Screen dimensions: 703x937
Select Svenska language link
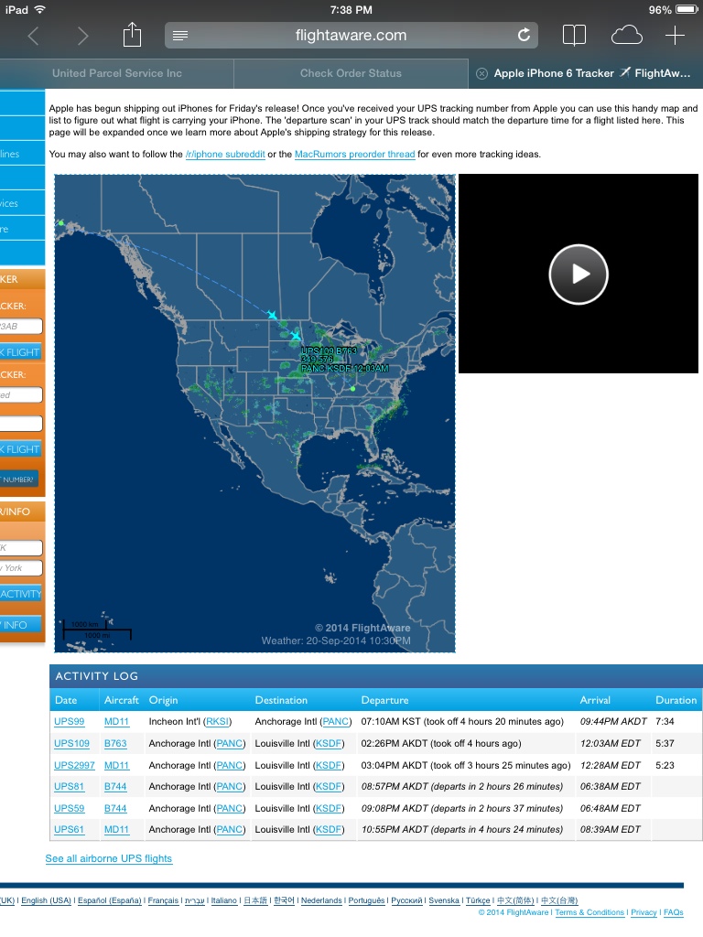tap(444, 900)
